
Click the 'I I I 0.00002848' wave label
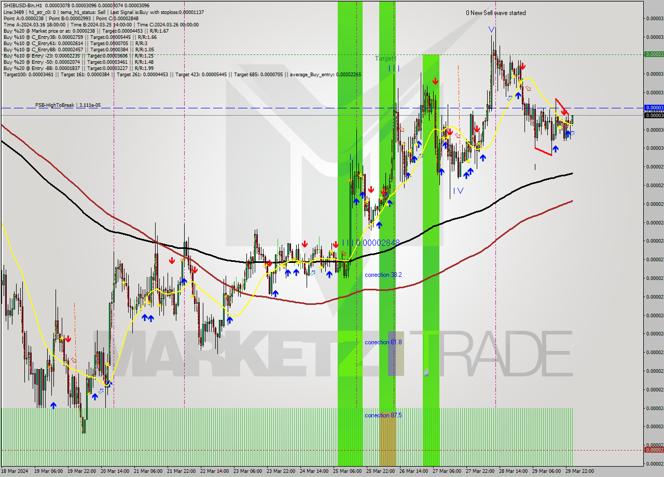pyautogui.click(x=370, y=243)
